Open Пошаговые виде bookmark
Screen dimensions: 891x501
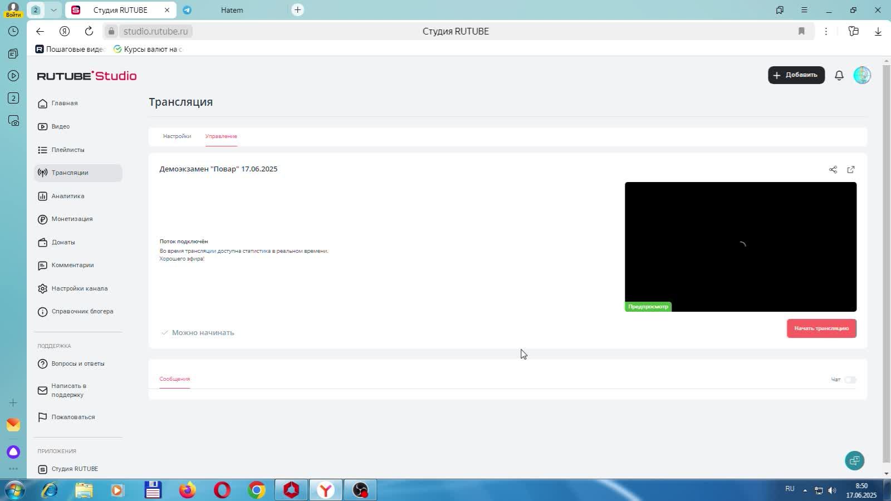[x=70, y=49]
